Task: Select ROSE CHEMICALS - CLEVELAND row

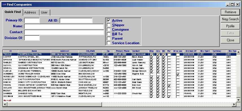Action: coord(120,77)
